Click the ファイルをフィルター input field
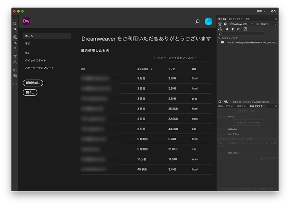290x206 pixels. (x=189, y=58)
